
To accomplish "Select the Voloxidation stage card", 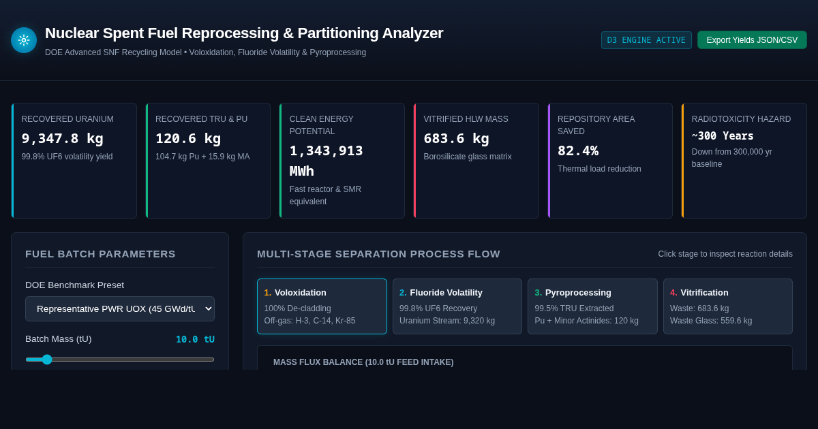I will tap(322, 306).
